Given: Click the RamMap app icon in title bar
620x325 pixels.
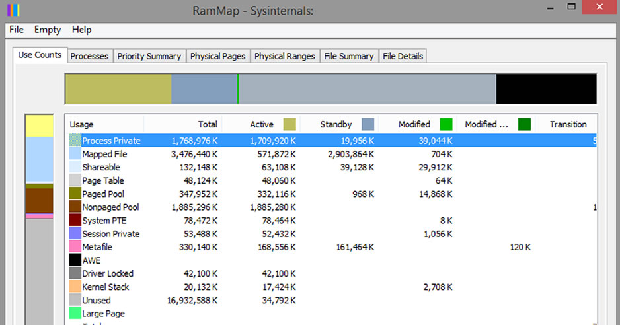Looking at the screenshot, I should click(x=13, y=10).
